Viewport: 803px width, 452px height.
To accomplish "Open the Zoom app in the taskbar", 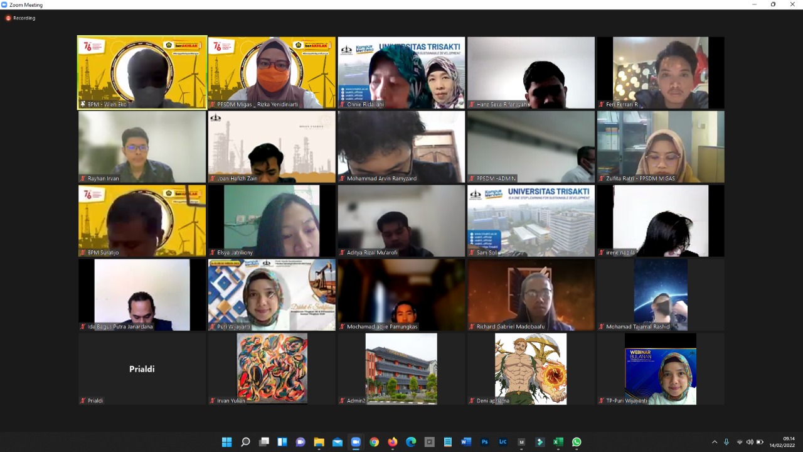I will pos(356,442).
